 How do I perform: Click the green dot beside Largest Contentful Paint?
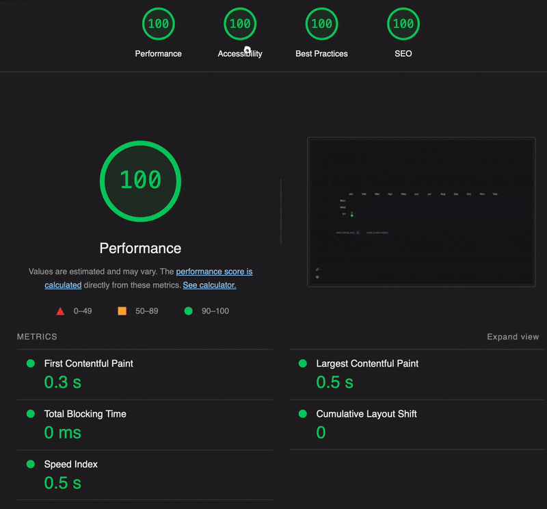(x=302, y=363)
